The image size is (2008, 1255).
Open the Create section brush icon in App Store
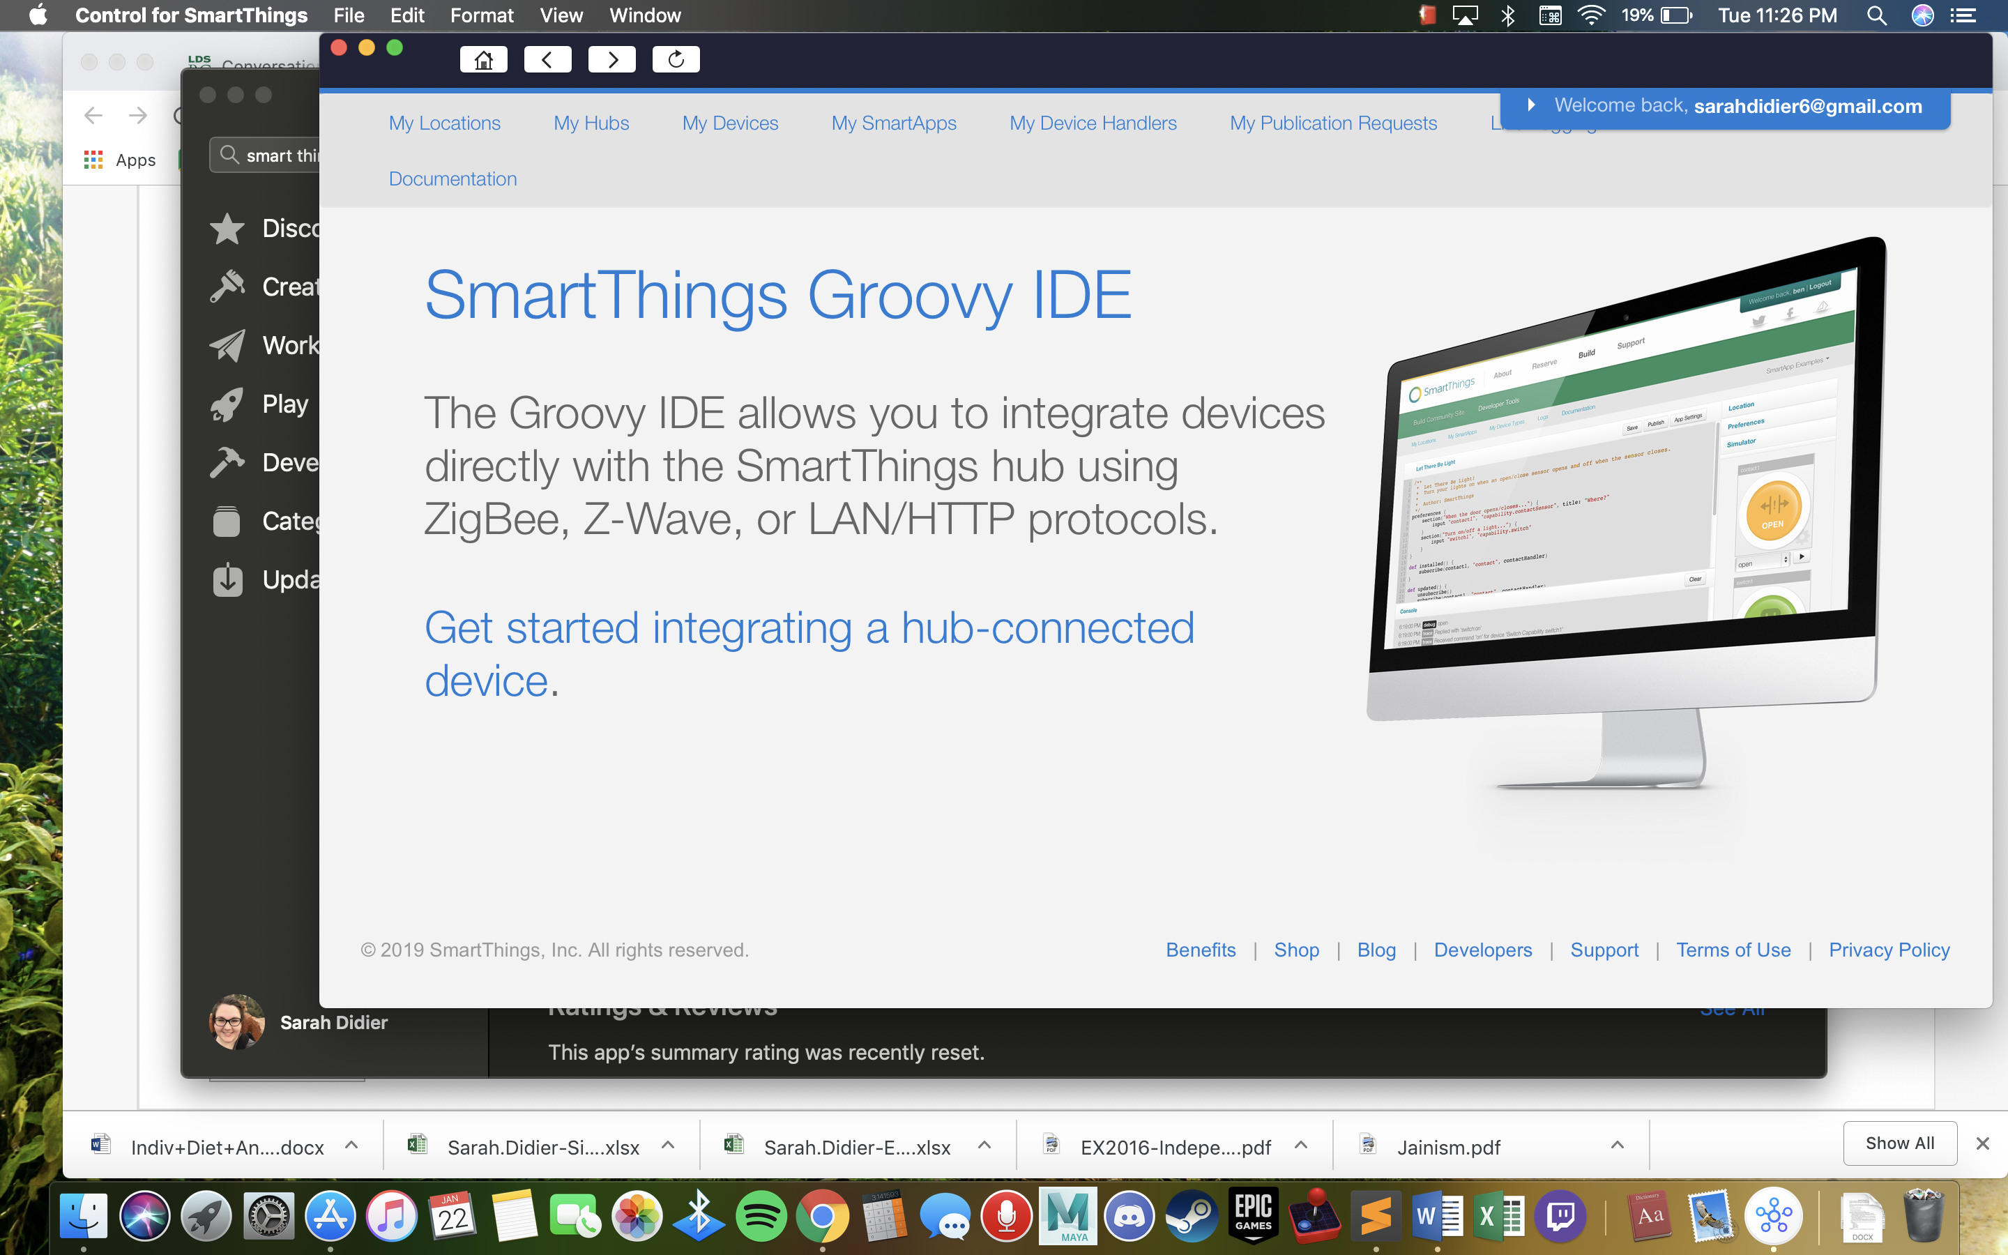pos(227,287)
